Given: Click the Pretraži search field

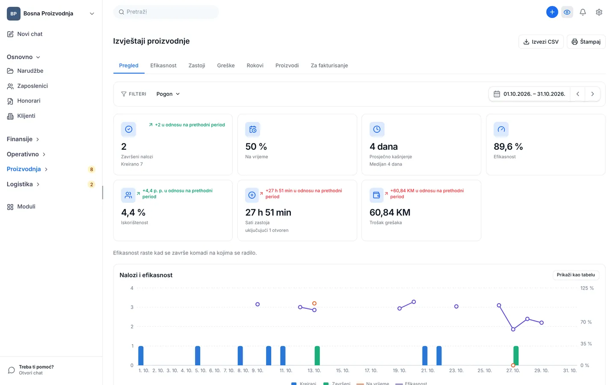Looking at the screenshot, I should tap(166, 12).
